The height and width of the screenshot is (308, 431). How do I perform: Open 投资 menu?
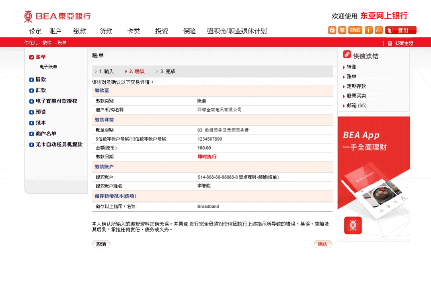point(162,31)
